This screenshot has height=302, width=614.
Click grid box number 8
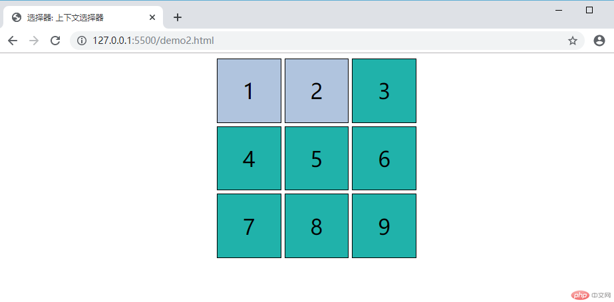coord(317,226)
